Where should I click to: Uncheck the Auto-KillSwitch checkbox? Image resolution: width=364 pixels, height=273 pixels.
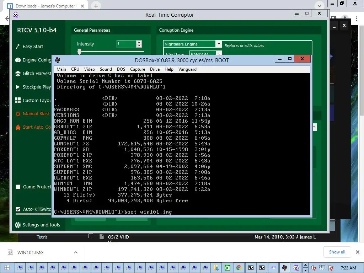coord(18,209)
